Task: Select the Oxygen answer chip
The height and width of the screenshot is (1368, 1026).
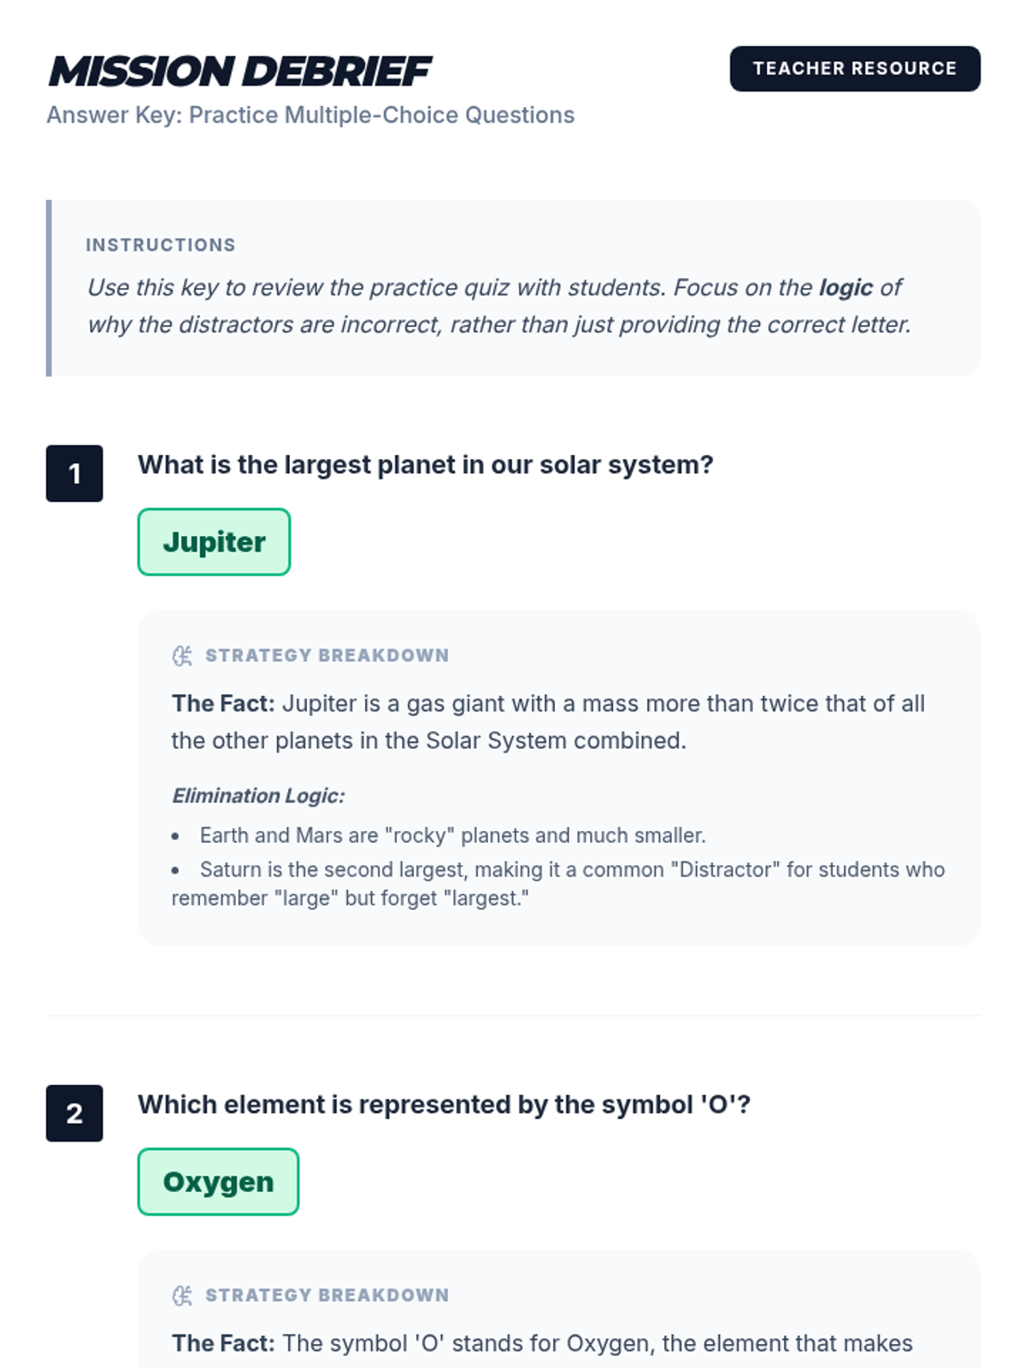Action: click(218, 1182)
